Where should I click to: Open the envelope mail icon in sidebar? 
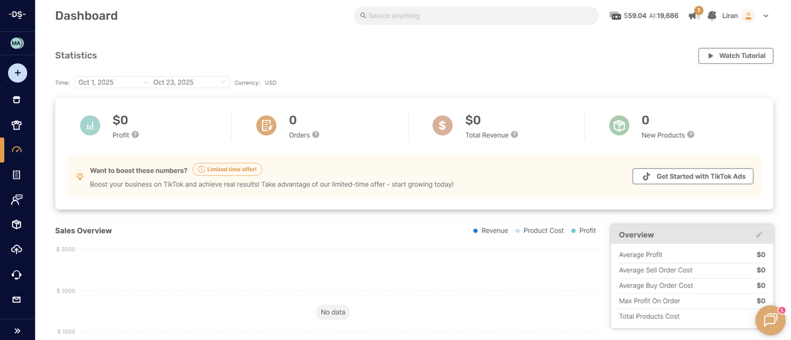pyautogui.click(x=17, y=300)
